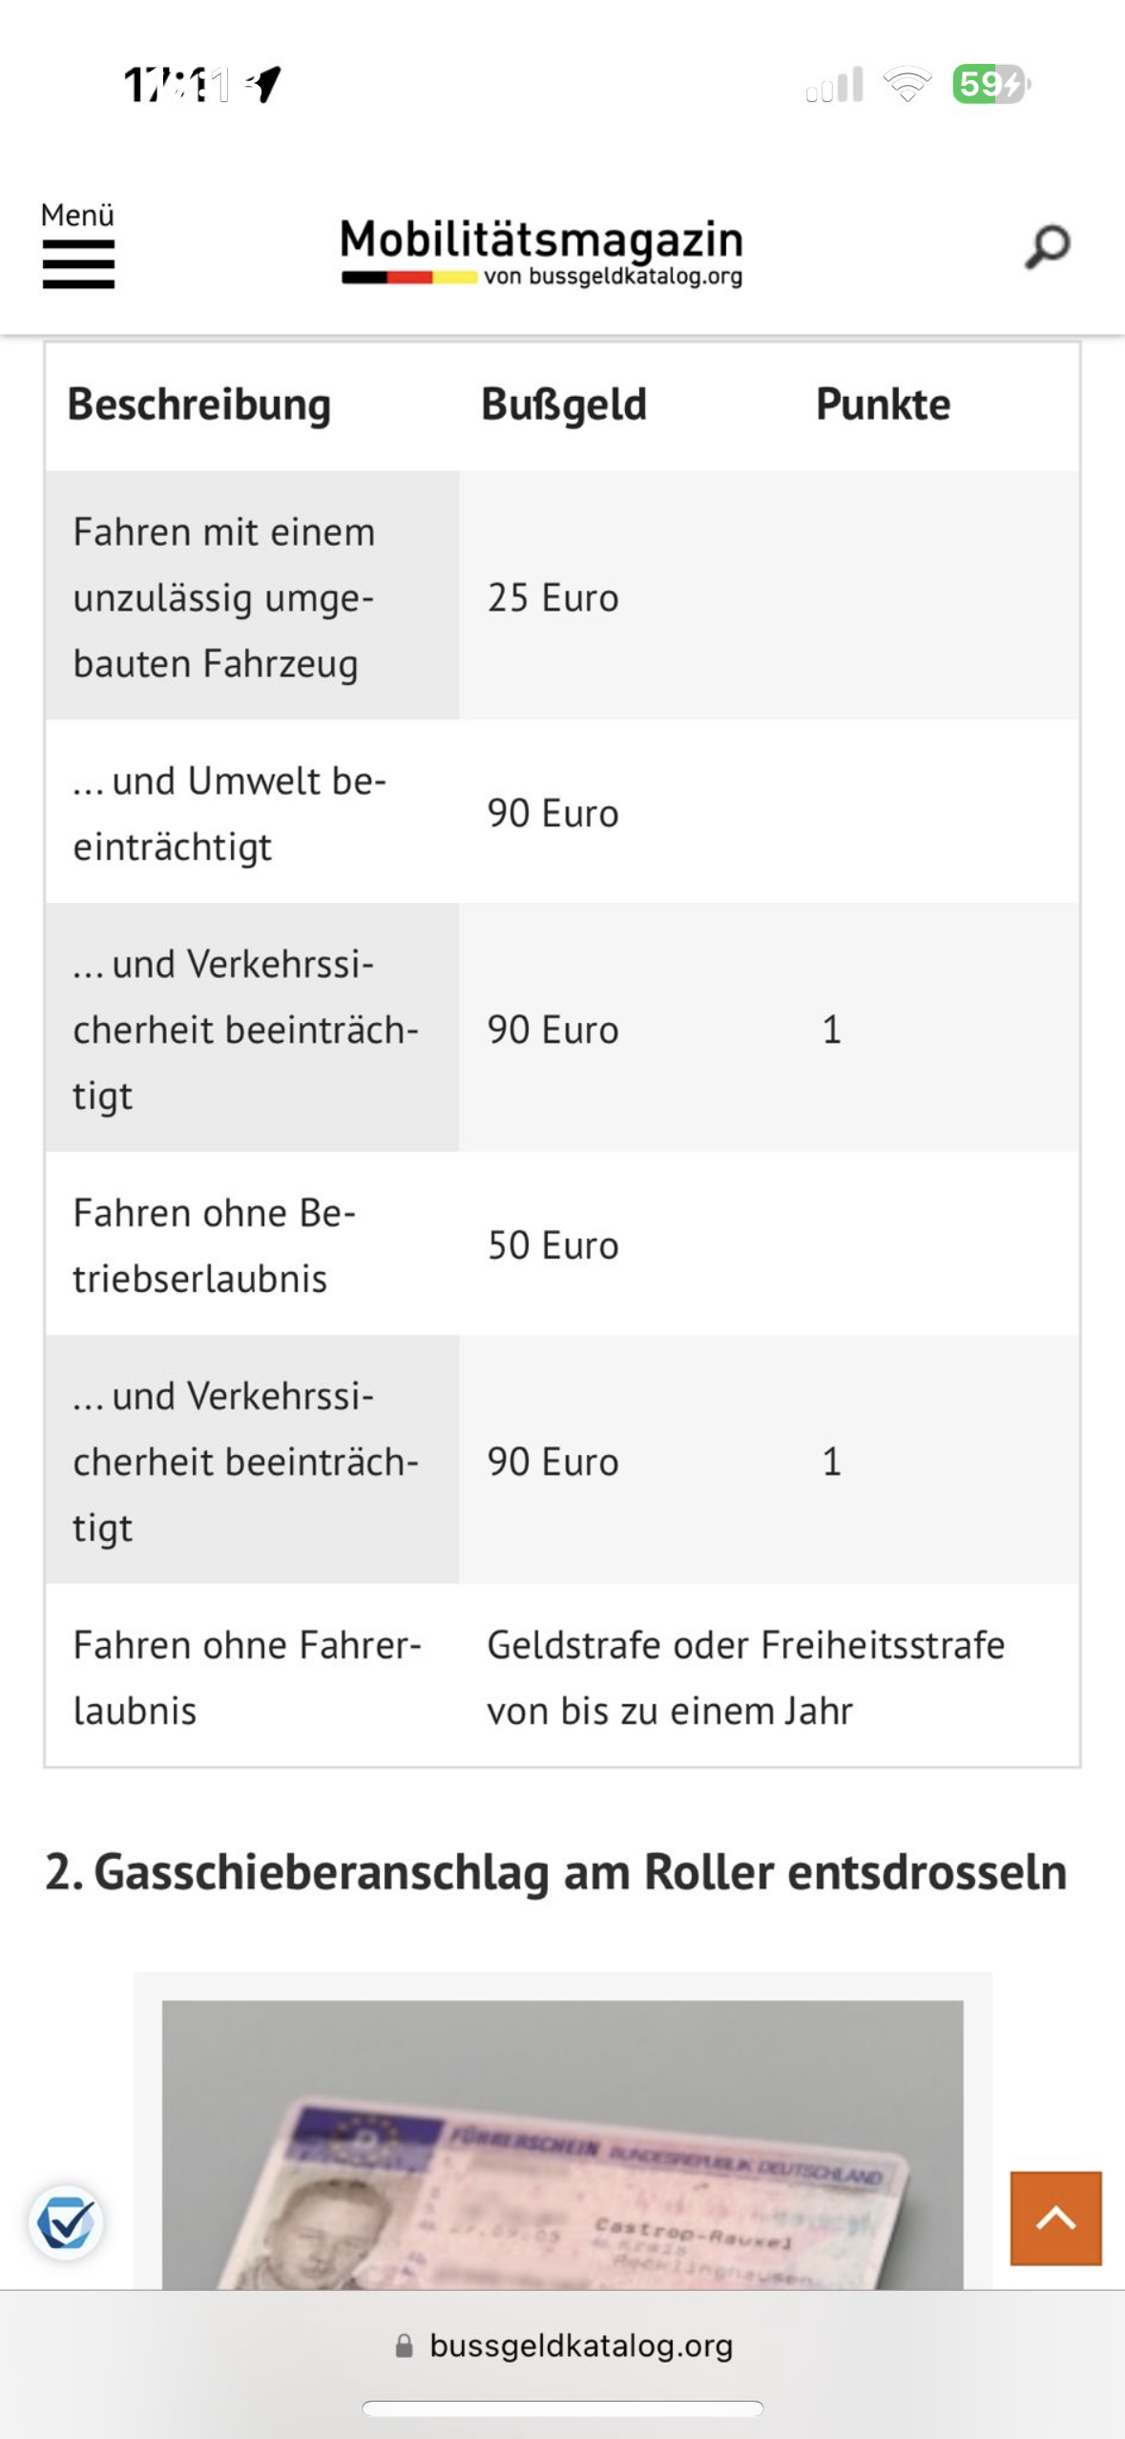The width and height of the screenshot is (1125, 2439).
Task: Tap the Bußgeld column header
Action: click(564, 405)
